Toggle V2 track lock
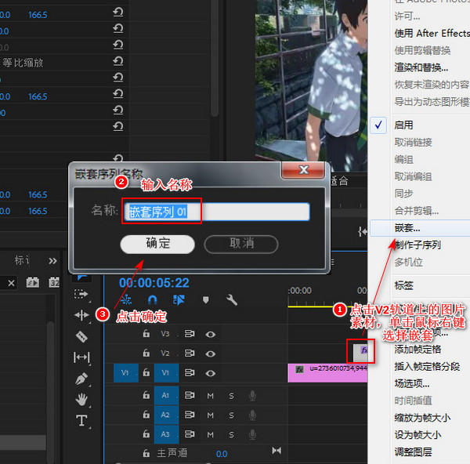This screenshot has height=464, width=470. click(x=146, y=353)
